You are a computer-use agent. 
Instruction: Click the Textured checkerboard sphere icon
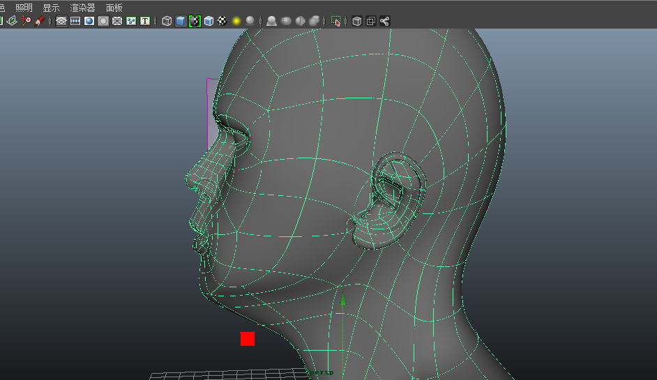click(x=222, y=21)
